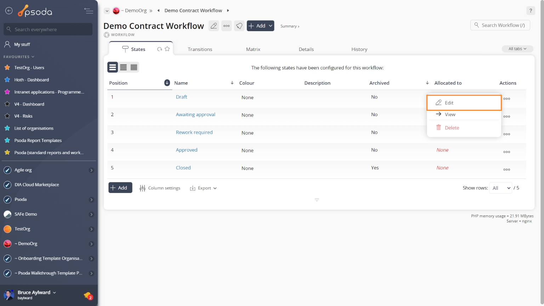544x306 pixels.
Task: Open the actions menu for the Approved row
Action: tap(507, 152)
